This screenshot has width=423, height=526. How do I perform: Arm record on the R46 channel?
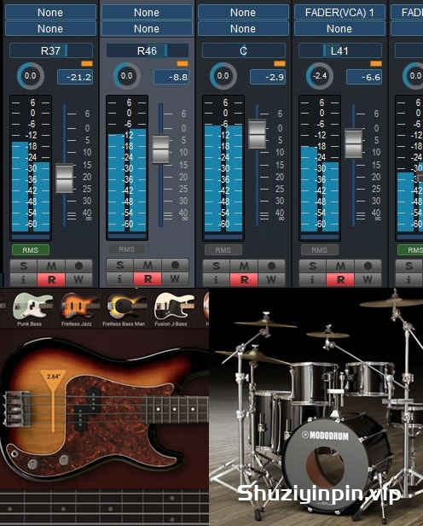175,265
